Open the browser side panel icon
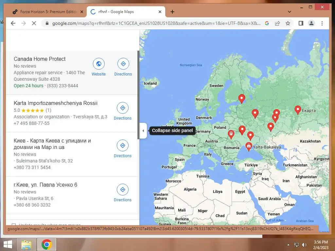This screenshot has width=335, height=251. 301,23
